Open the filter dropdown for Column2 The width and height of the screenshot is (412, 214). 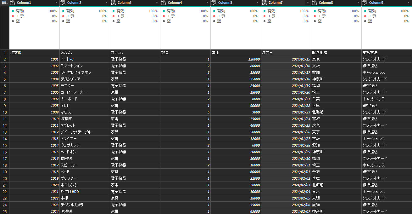(107, 3)
